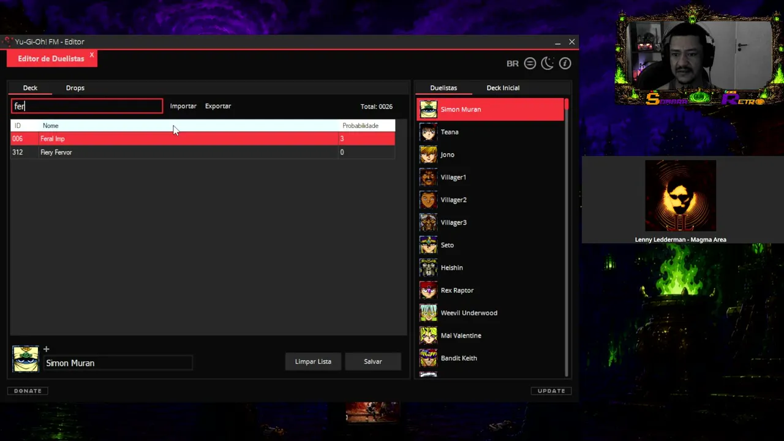
Task: Open the Duelistas tab
Action: [443, 88]
